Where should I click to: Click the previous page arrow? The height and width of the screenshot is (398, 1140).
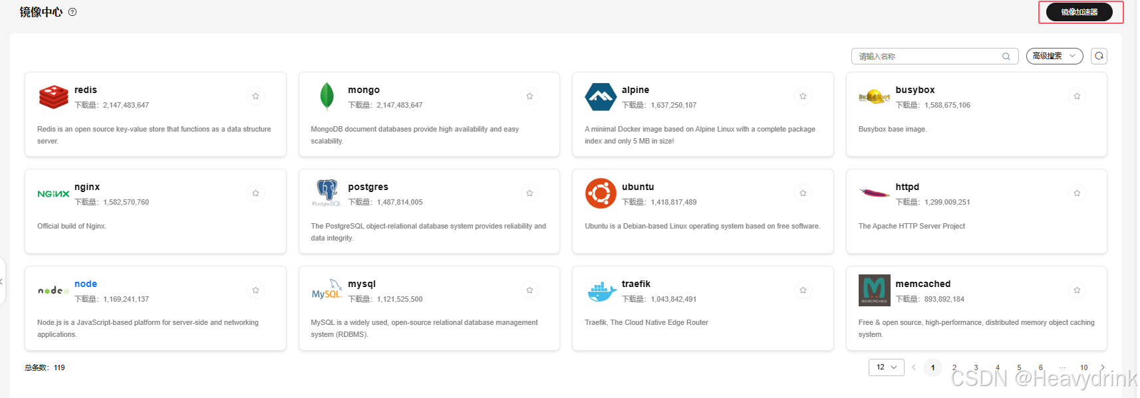[x=914, y=367]
